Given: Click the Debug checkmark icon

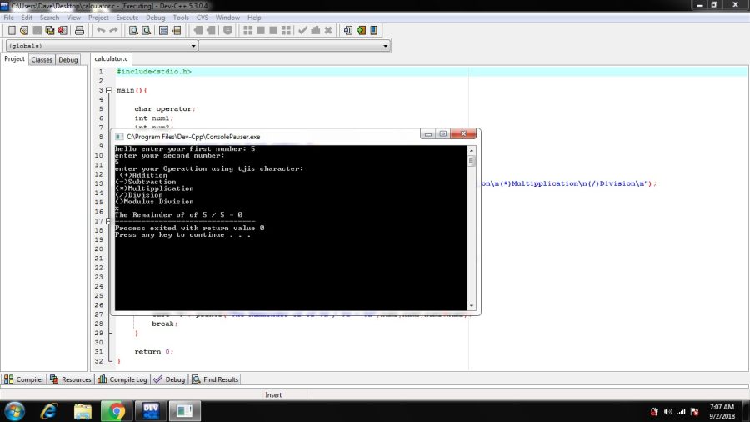Looking at the screenshot, I should 302,30.
